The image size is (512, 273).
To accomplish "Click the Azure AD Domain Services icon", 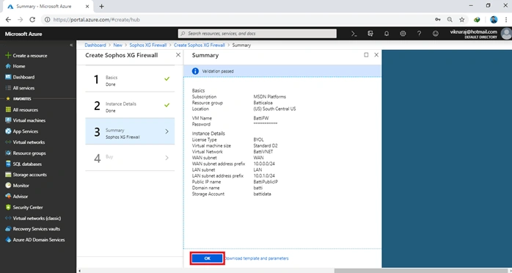I will [x=8, y=240].
